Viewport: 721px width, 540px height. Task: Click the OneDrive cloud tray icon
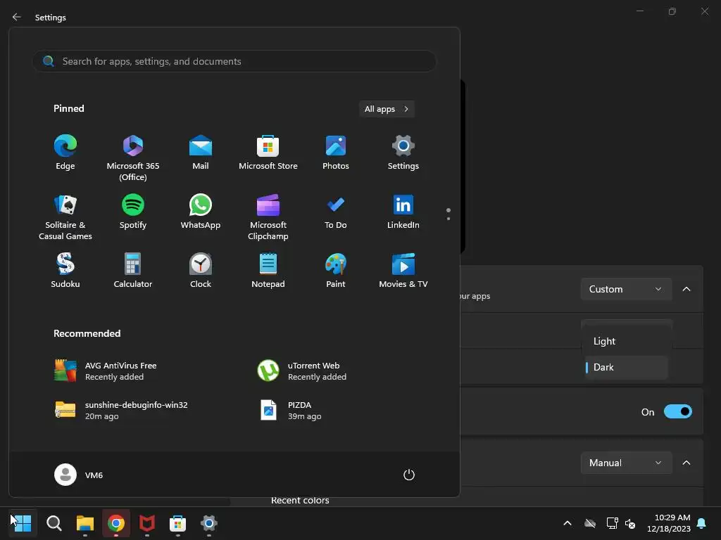click(x=590, y=523)
